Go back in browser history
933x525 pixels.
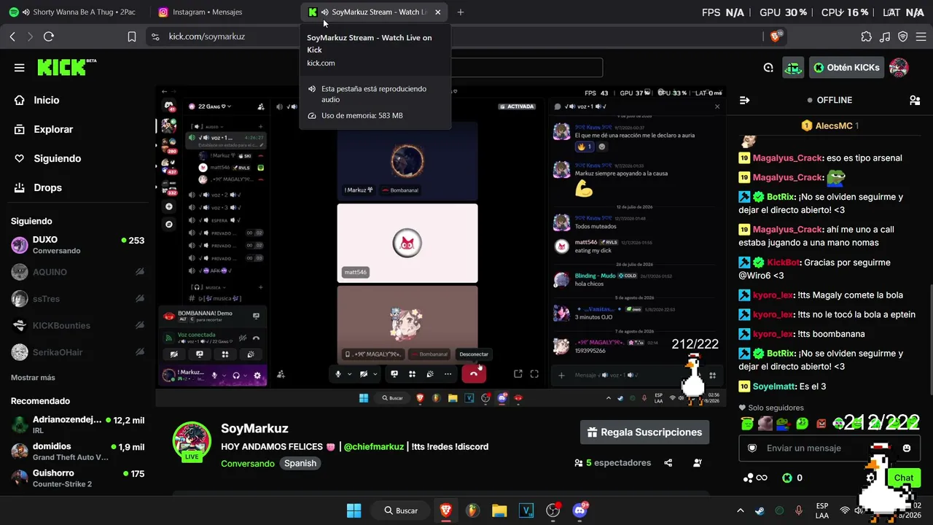[12, 36]
